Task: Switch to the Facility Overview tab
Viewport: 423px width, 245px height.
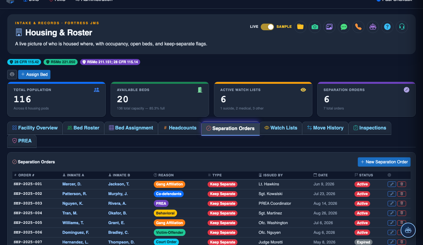Action: (35, 128)
